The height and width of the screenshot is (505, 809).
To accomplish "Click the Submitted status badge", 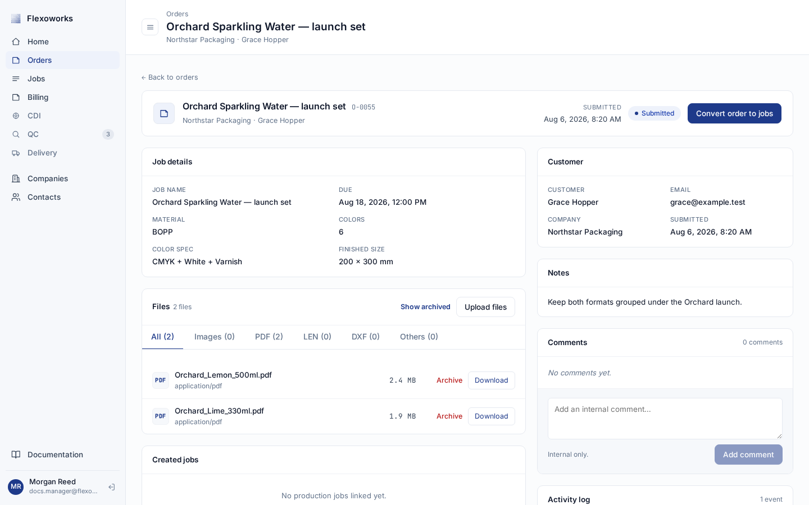I will point(655,113).
